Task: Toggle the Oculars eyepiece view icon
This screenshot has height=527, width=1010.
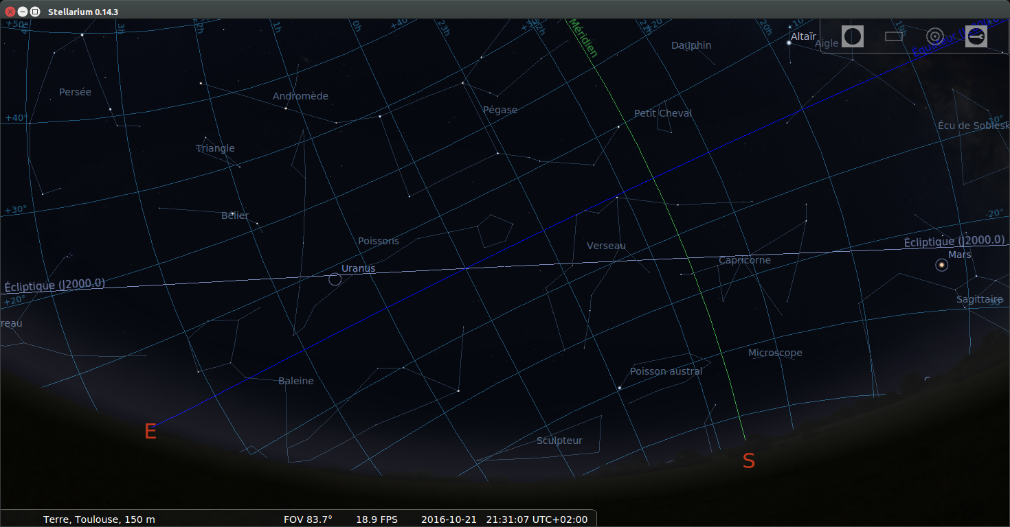Action: 853,36
